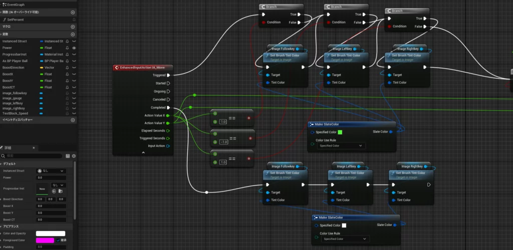This screenshot has height=250, width=513.
Task: Add a new macro with plus icon
Action: [73, 26]
